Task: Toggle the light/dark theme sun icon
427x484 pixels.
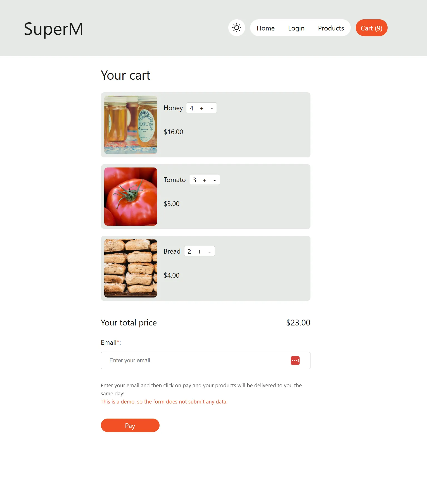Action: pyautogui.click(x=236, y=28)
